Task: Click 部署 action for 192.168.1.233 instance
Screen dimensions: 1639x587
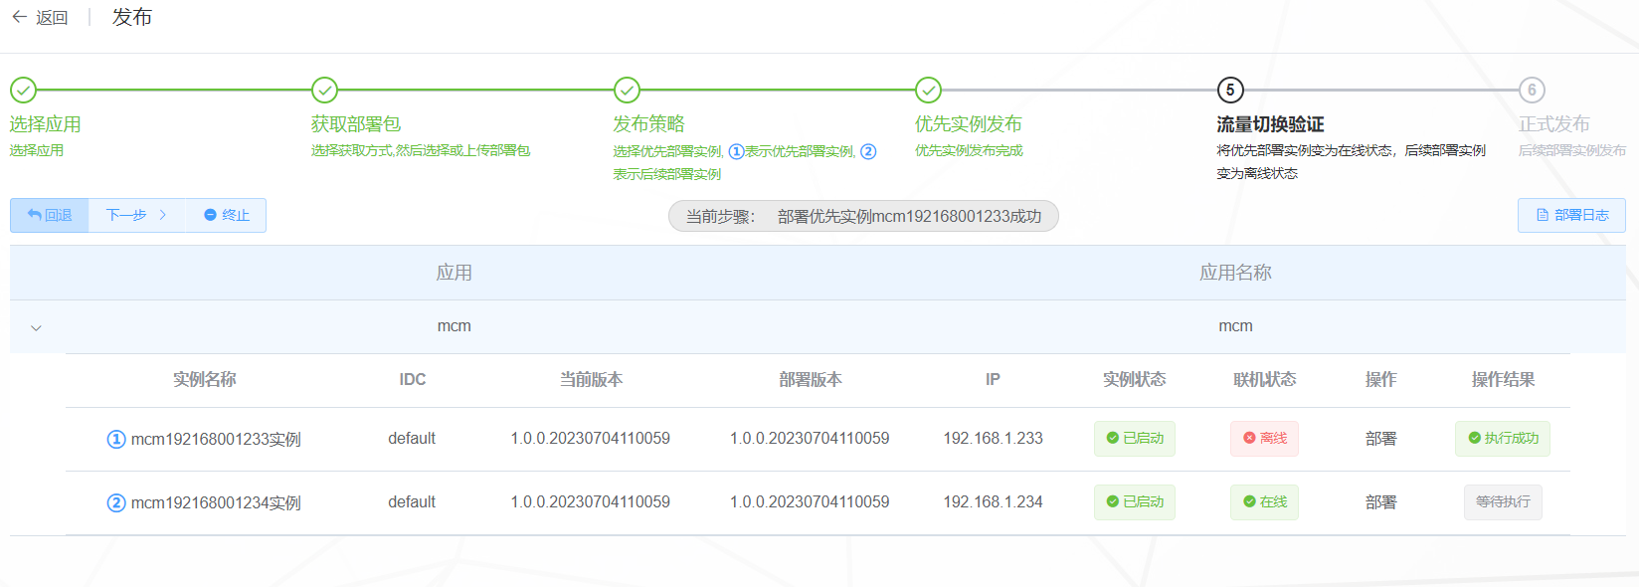Action: 1381,439
